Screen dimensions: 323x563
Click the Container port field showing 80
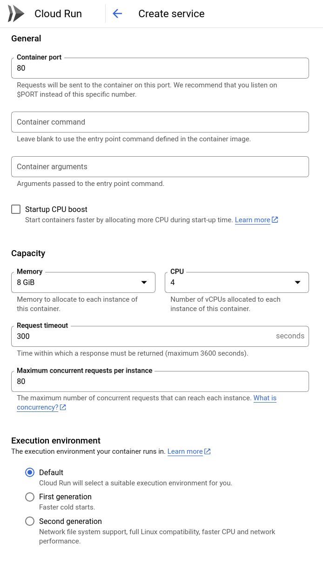point(160,68)
